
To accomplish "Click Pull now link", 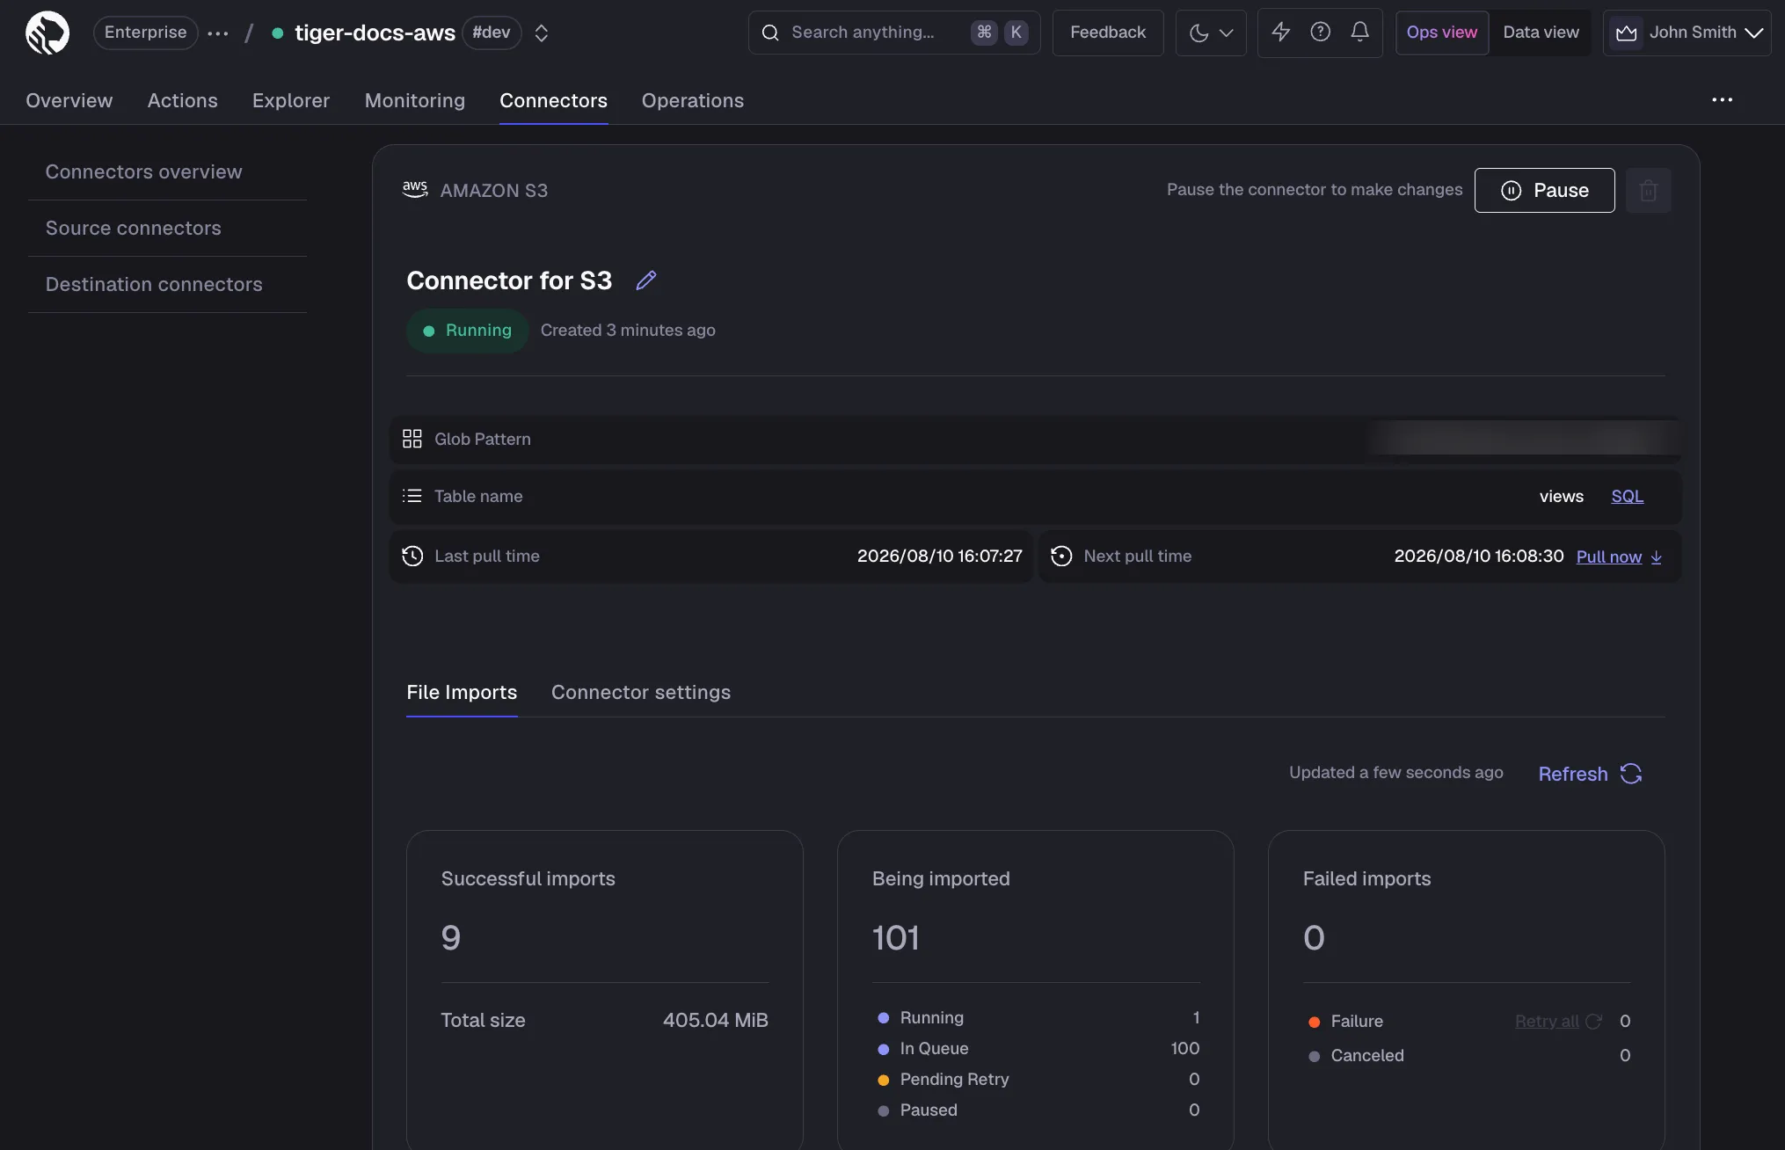I will (x=1619, y=557).
